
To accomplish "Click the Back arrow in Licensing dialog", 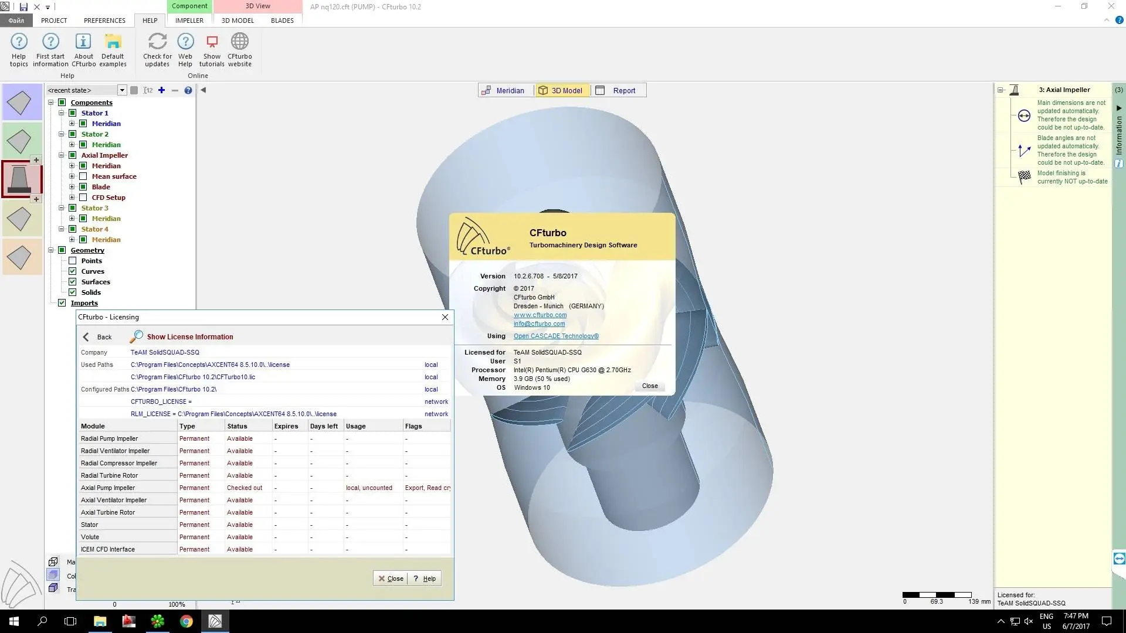I will tap(86, 337).
